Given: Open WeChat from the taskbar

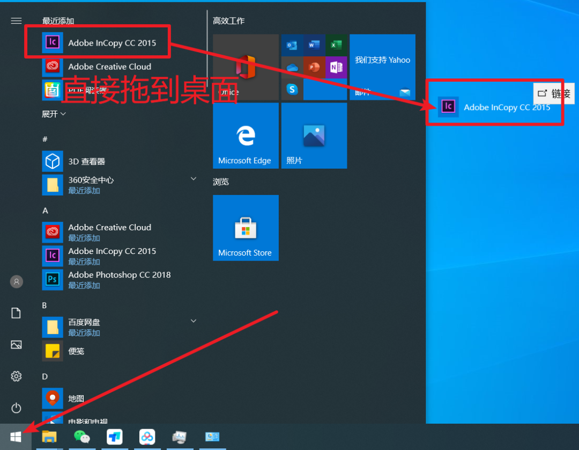Looking at the screenshot, I should click(82, 437).
